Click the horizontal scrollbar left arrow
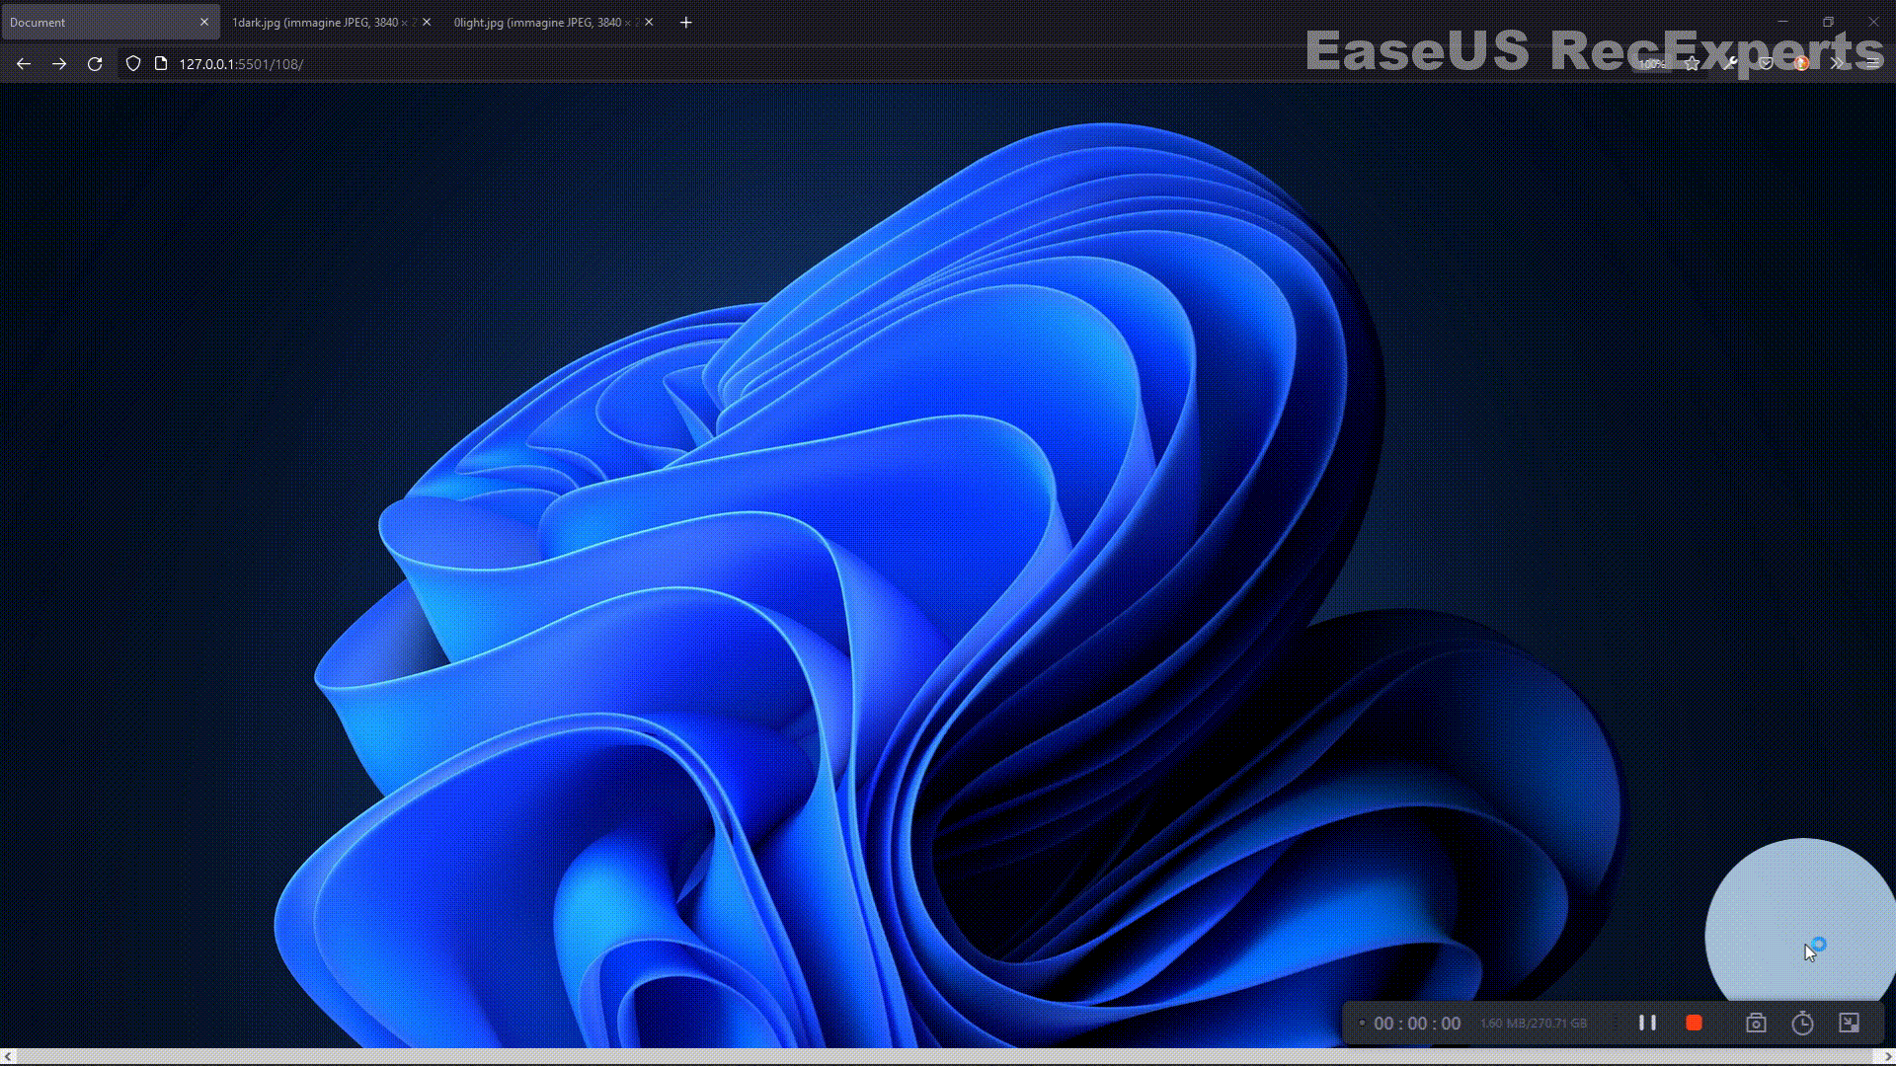This screenshot has height=1066, width=1896. (9, 1057)
